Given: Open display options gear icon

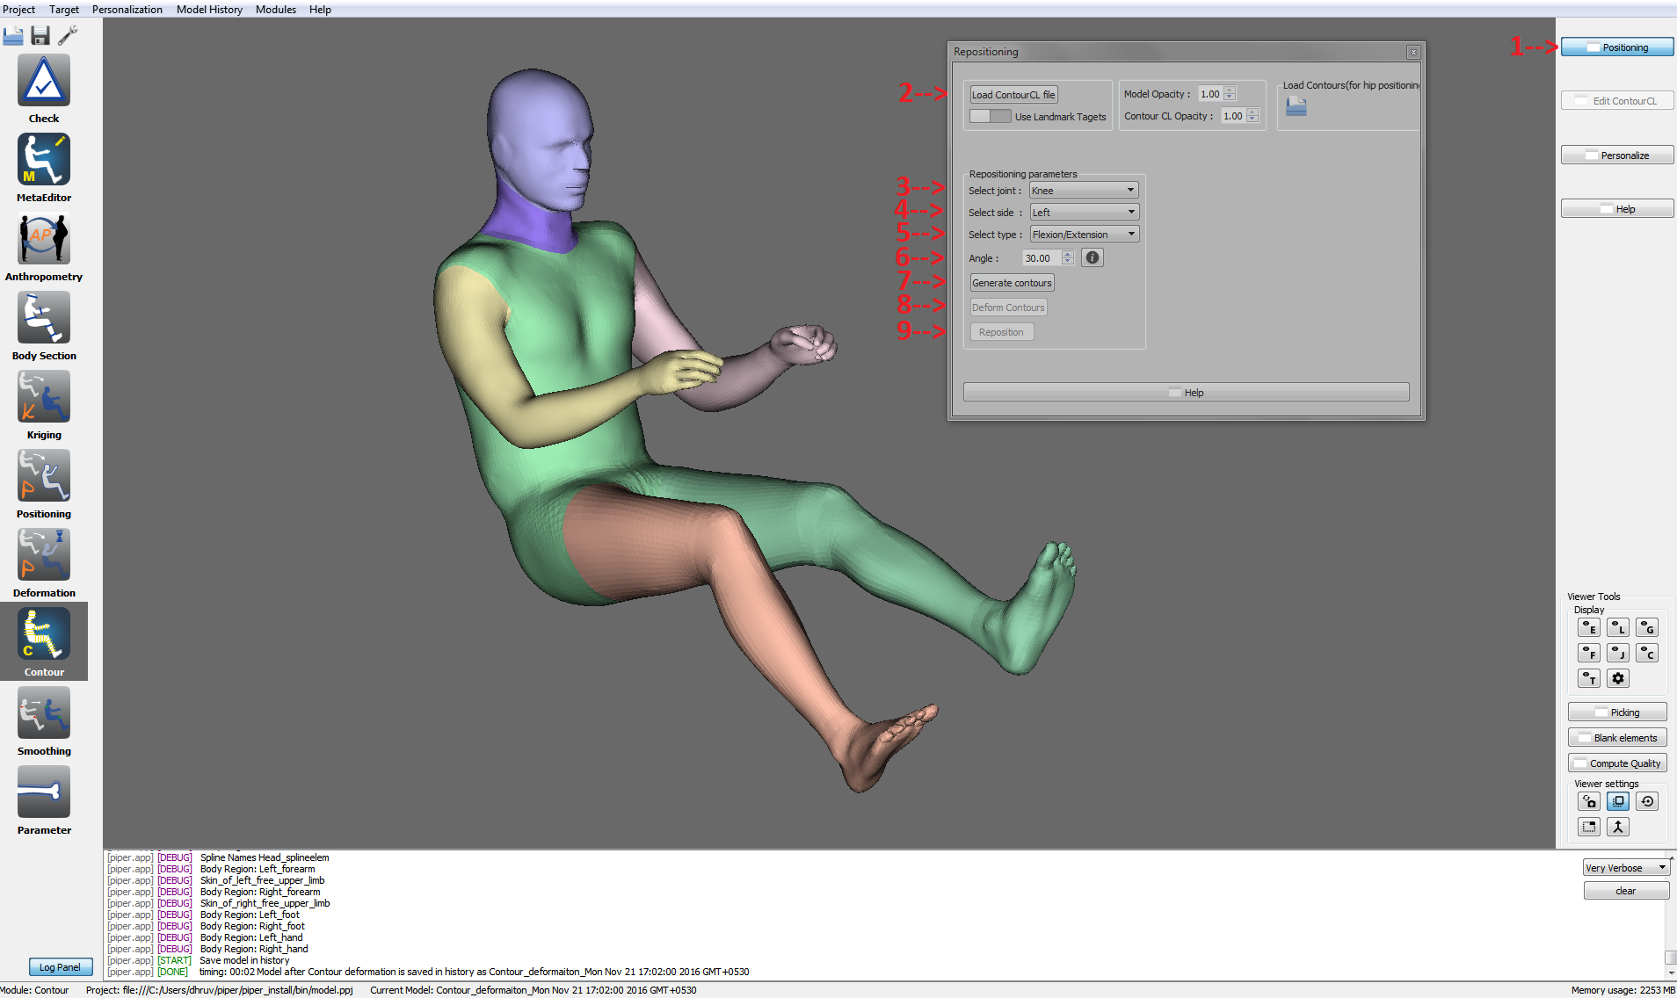Looking at the screenshot, I should 1618,678.
